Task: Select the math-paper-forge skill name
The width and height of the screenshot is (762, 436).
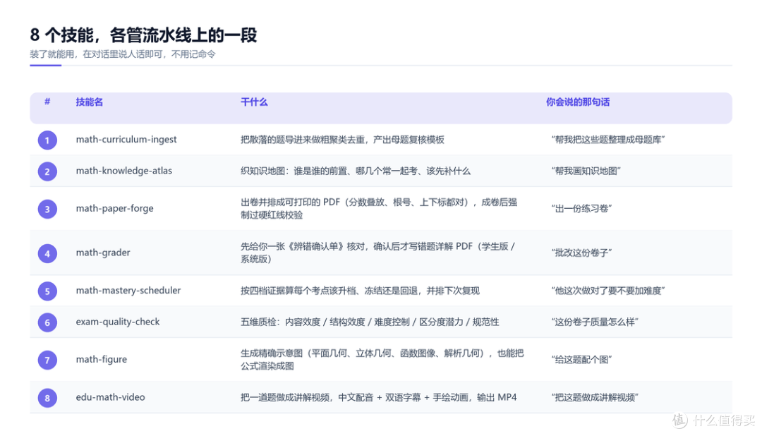Action: tap(115, 208)
